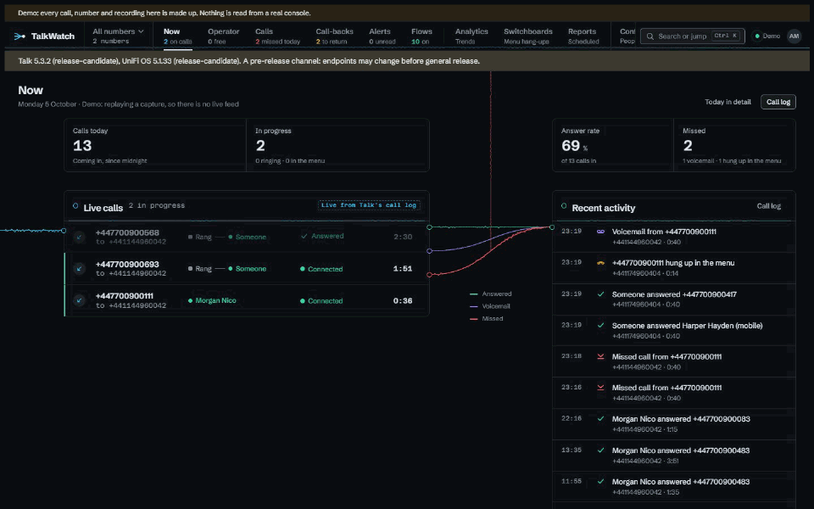Click the 0:36 call duration
The width and height of the screenshot is (814, 509).
pos(402,300)
